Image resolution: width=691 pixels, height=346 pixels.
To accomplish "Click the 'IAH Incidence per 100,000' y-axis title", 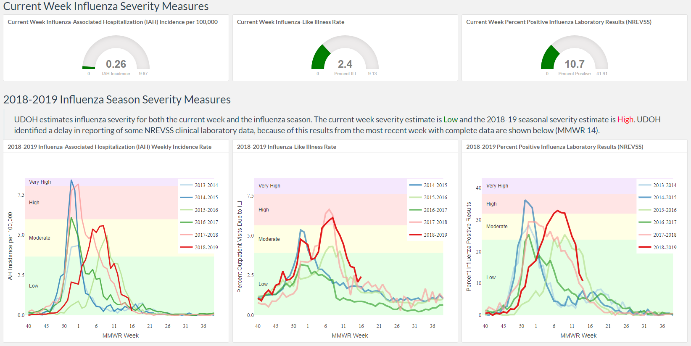I will coord(11,247).
